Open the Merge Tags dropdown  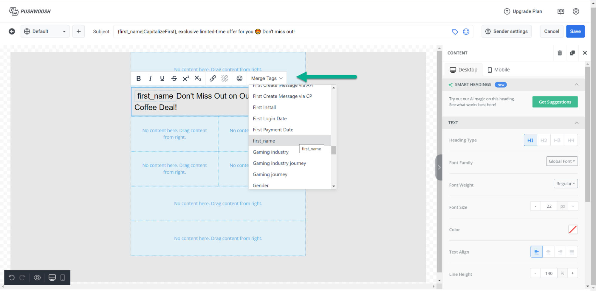267,78
